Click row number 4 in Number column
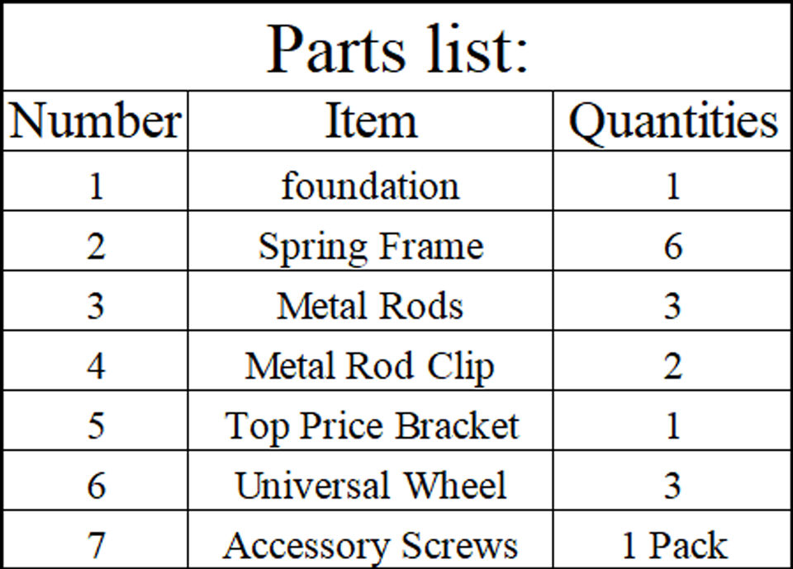Screen dimensions: 793x569 tap(96, 365)
